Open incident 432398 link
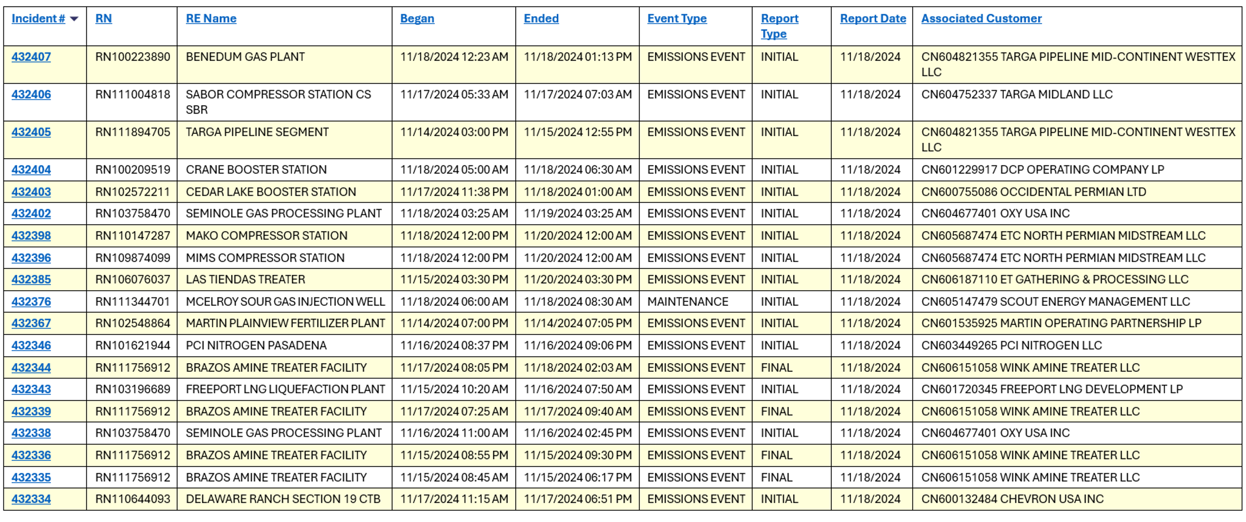The width and height of the screenshot is (1246, 522). point(31,236)
